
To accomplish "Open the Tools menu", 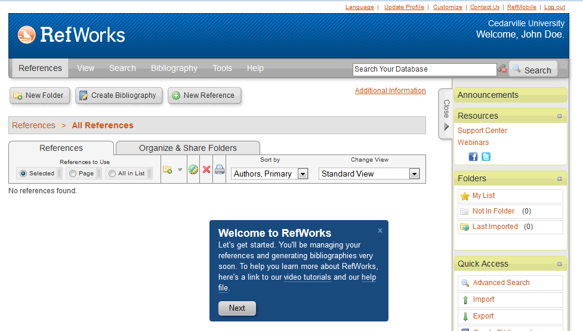I will [222, 68].
